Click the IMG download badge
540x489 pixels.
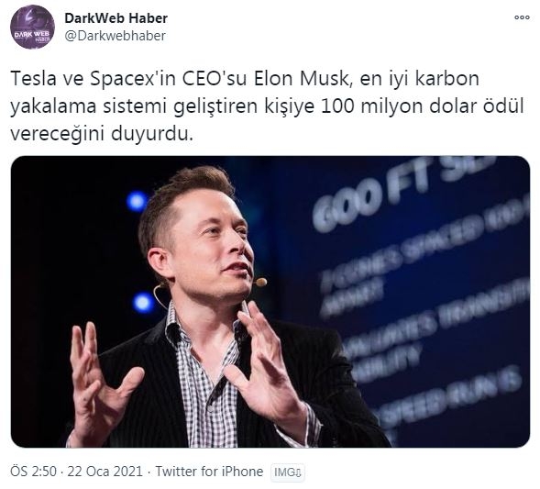click(x=288, y=472)
